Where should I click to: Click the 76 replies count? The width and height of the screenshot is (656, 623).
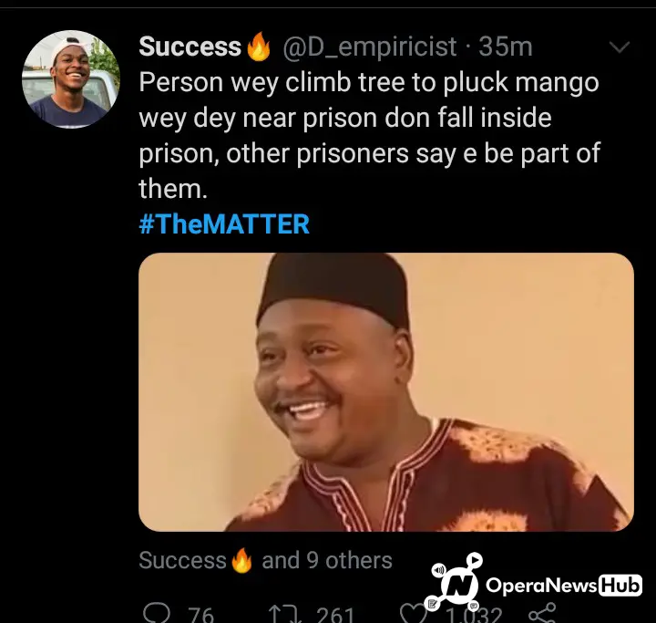(201, 615)
